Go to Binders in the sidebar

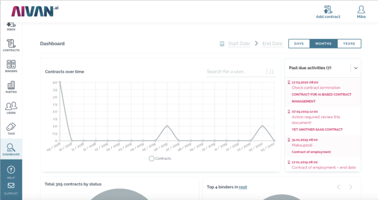pyautogui.click(x=11, y=66)
